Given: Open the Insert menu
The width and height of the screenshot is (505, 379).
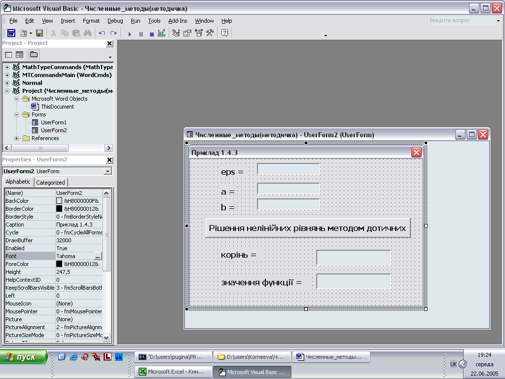Looking at the screenshot, I should [68, 21].
